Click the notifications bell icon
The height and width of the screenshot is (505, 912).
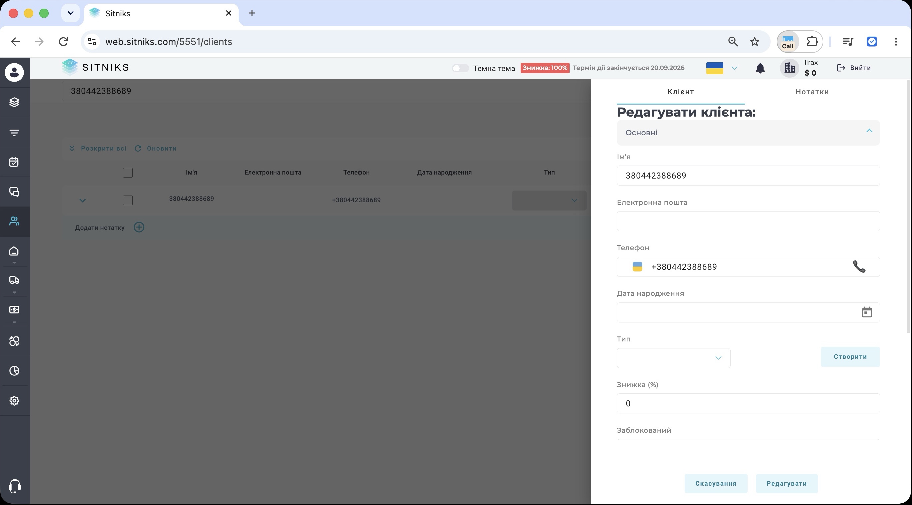760,68
